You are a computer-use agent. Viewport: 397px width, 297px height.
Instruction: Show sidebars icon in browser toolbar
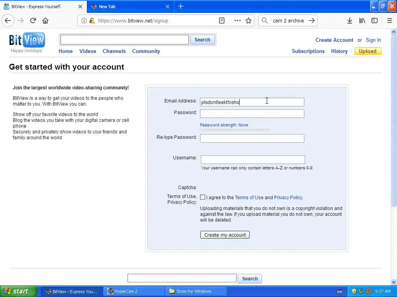click(x=375, y=21)
